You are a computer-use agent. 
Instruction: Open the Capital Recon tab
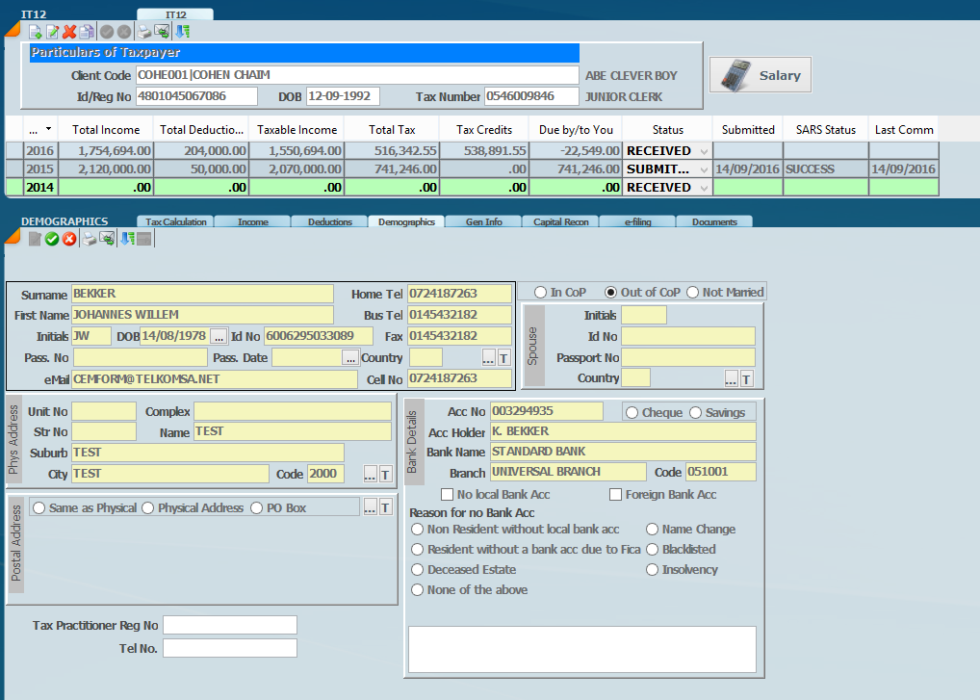(560, 221)
